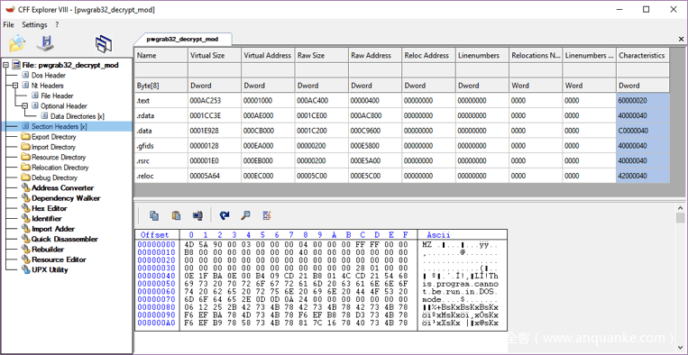Click the multiple windows toolbar icon
Image resolution: width=688 pixels, height=355 pixels.
click(x=104, y=43)
